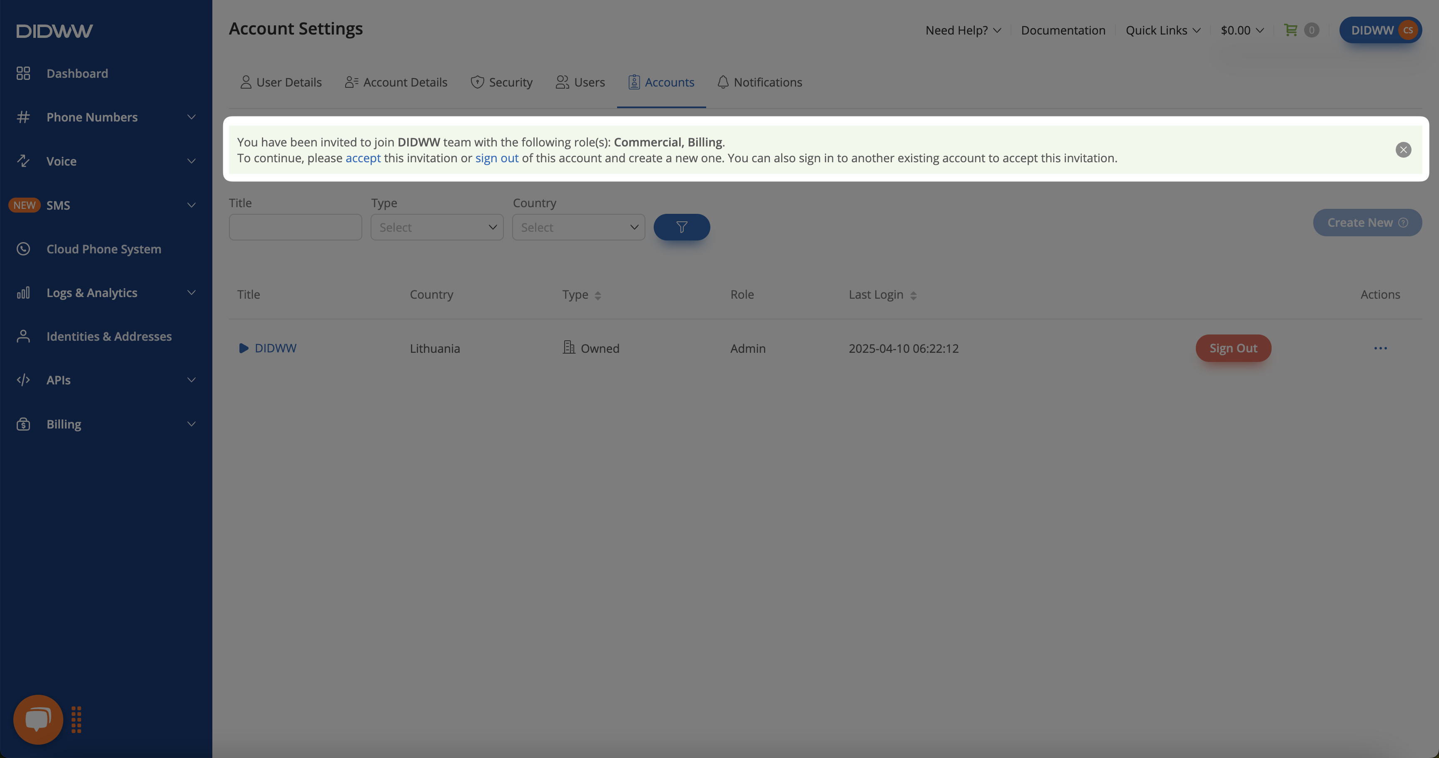
Task: Click the APIs code brackets icon
Action: click(x=23, y=380)
